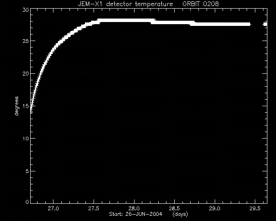Click the y-axis tick label 30
This screenshot has height=221, width=276.
tap(26, 10)
